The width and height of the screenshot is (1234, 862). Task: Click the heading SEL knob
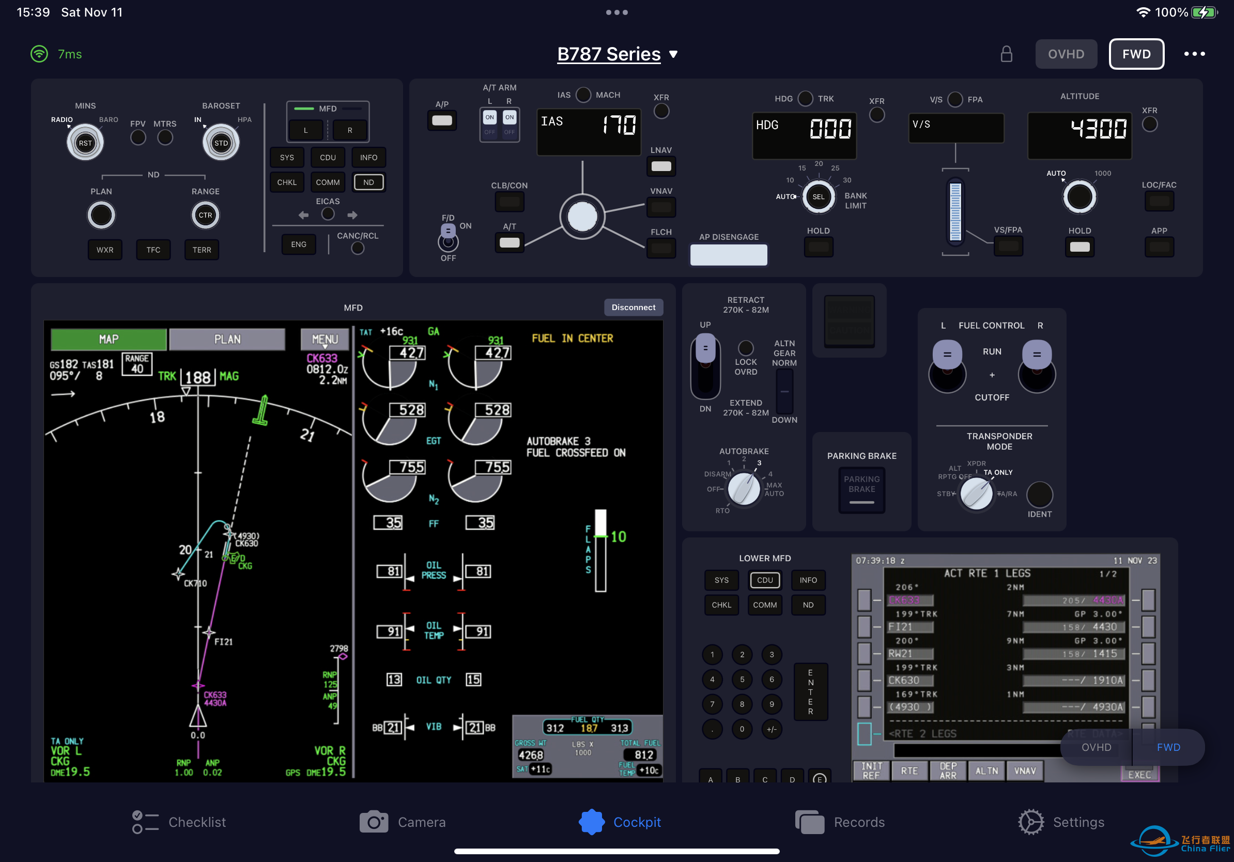tap(818, 197)
